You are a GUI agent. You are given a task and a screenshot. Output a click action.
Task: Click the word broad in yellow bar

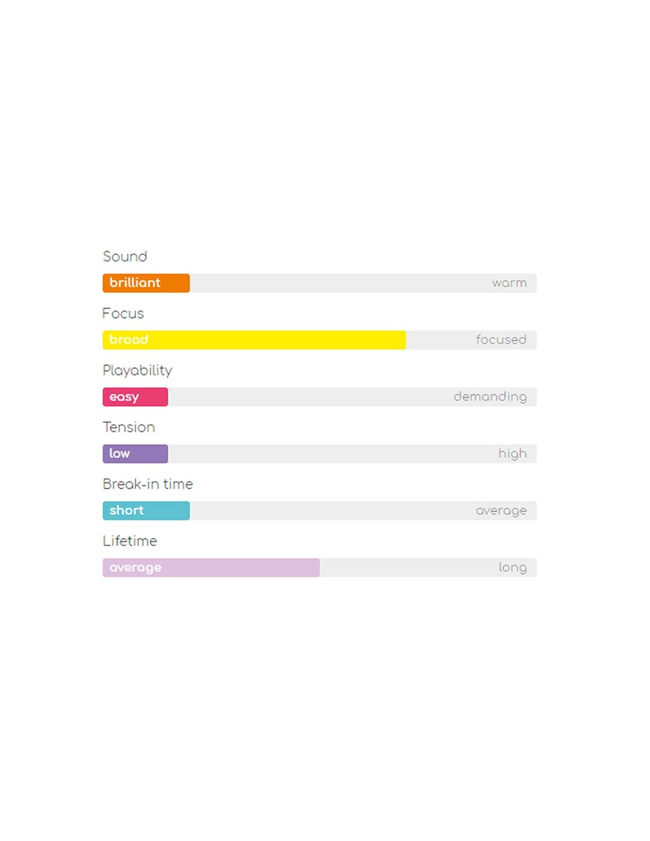point(128,339)
